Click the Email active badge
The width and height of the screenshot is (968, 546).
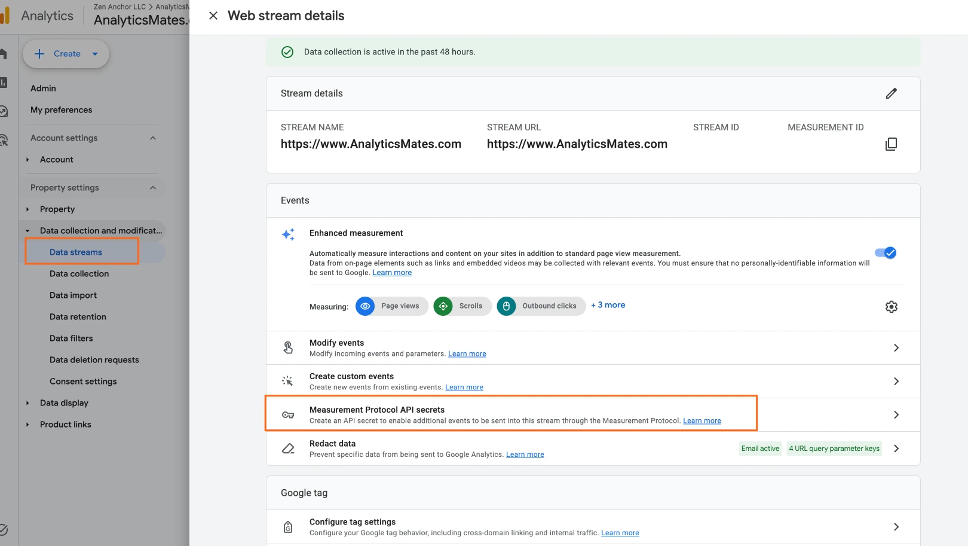coord(760,449)
